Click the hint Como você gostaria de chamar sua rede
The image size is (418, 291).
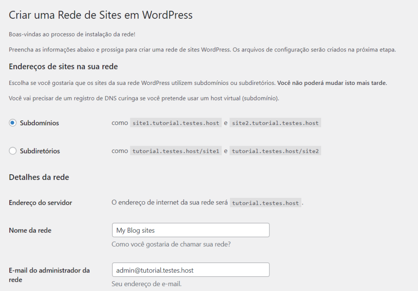pos(172,244)
